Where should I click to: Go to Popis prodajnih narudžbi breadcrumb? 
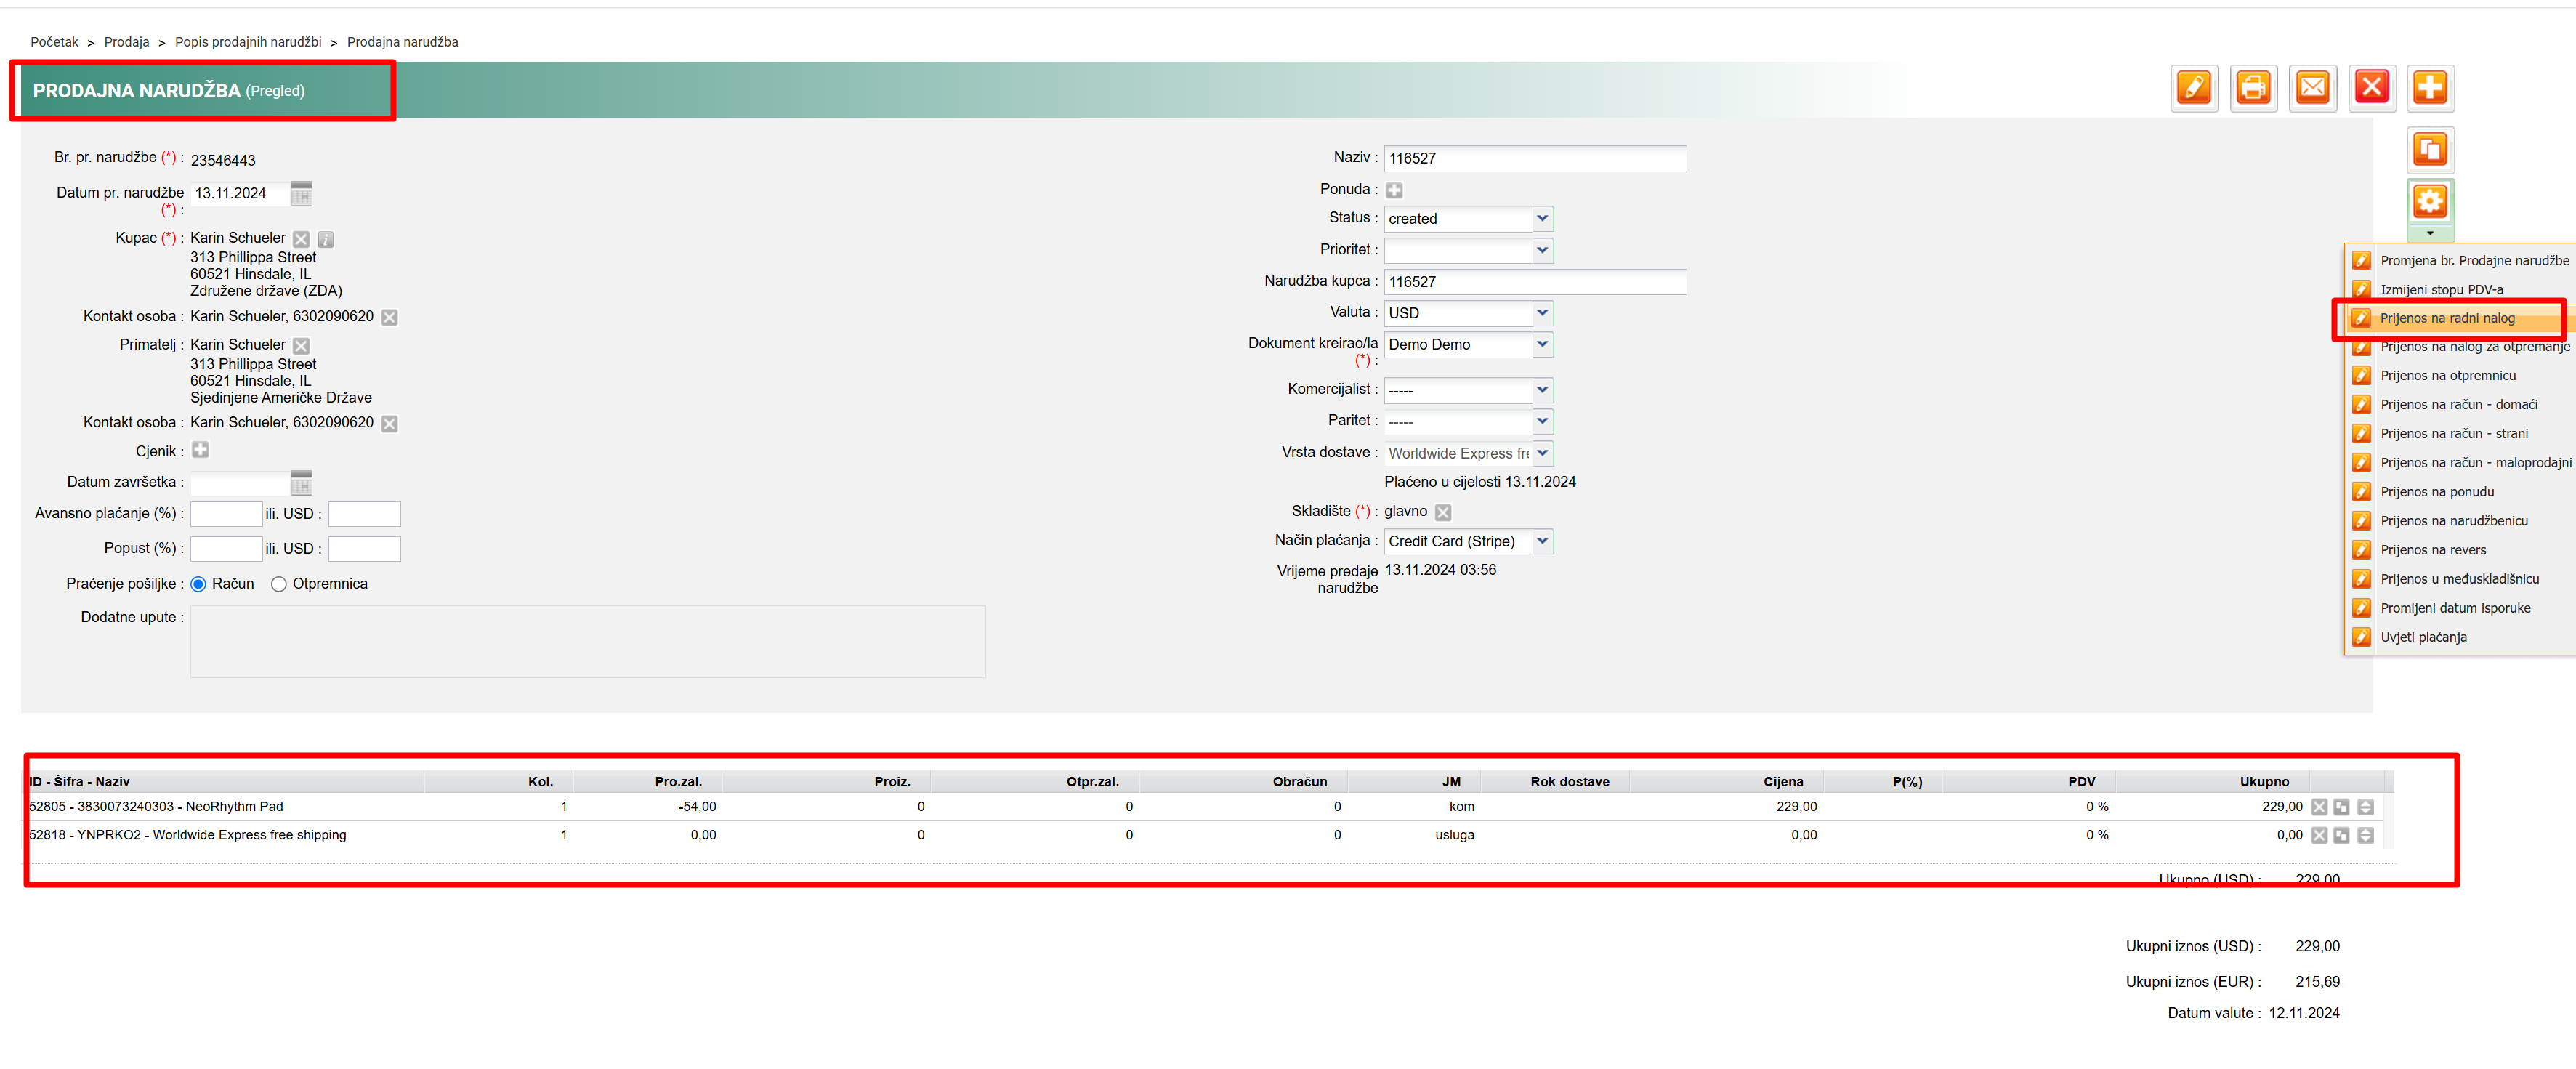(x=248, y=42)
